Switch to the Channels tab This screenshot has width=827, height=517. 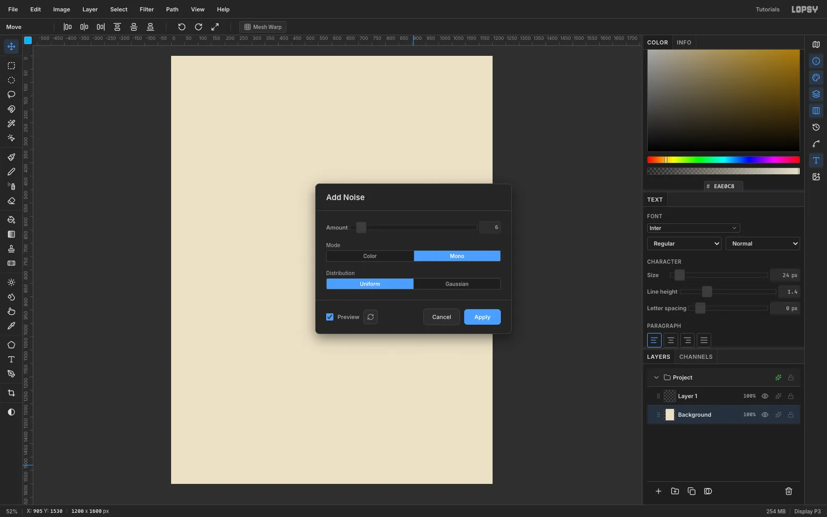tap(696, 357)
